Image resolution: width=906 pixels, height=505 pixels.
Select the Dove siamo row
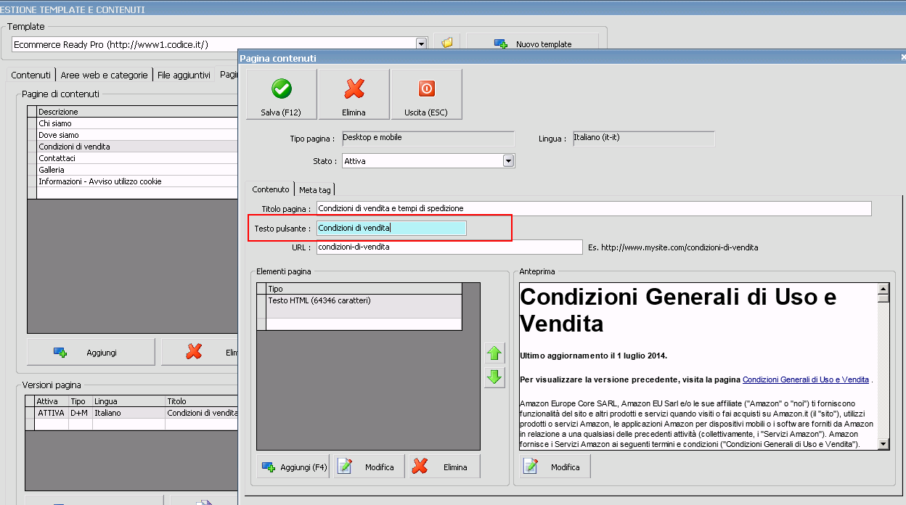[x=137, y=135]
